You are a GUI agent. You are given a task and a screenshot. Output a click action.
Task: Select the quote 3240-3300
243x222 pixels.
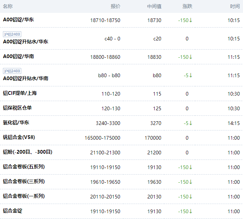click(108, 123)
